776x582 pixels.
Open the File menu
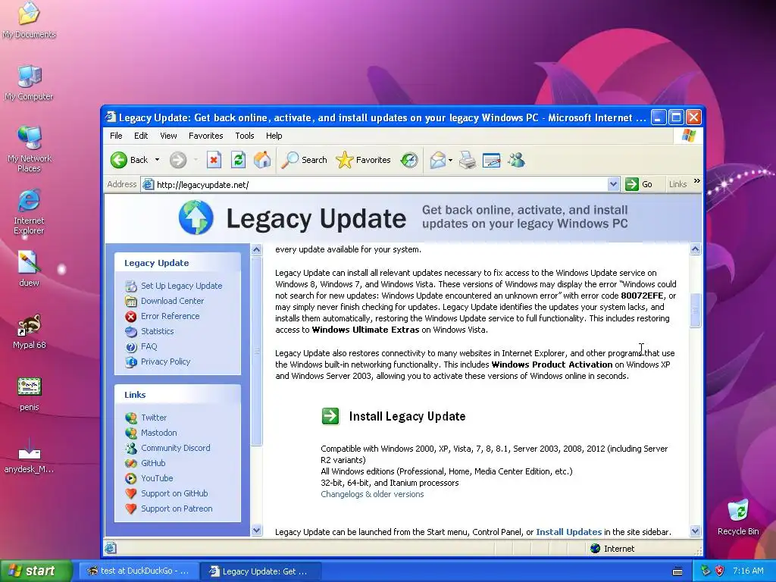coord(116,136)
